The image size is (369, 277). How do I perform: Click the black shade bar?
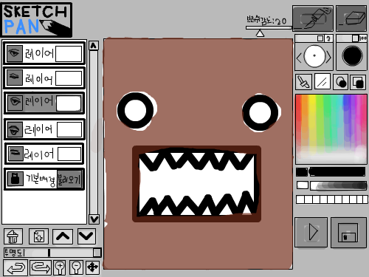point(337,172)
